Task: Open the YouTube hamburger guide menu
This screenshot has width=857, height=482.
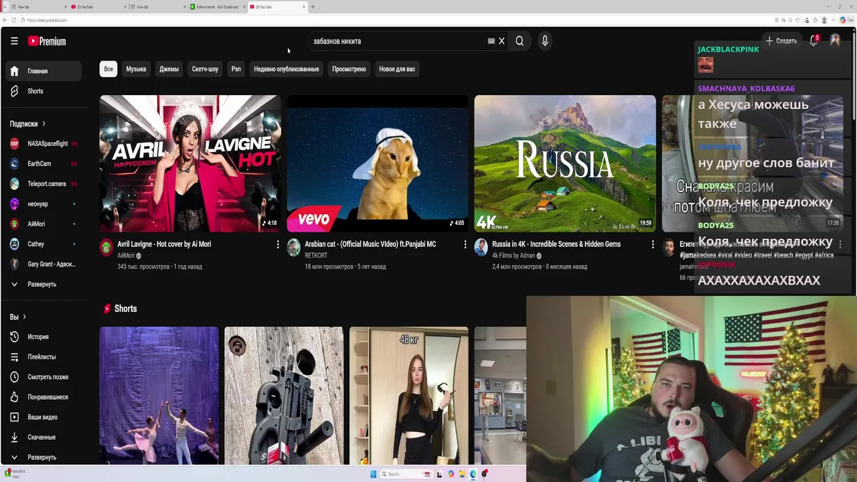Action: click(x=14, y=41)
